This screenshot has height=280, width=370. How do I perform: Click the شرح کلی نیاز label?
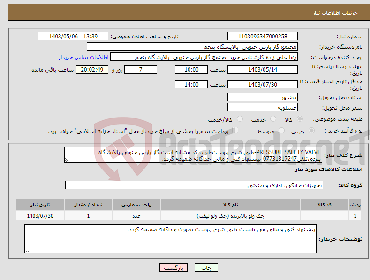[x=343, y=155]
